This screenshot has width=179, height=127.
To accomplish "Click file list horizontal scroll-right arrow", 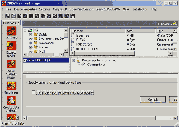I will tap(171, 53).
